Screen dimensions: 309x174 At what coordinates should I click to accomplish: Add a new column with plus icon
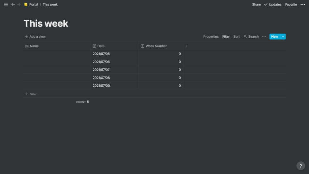pos(187,46)
